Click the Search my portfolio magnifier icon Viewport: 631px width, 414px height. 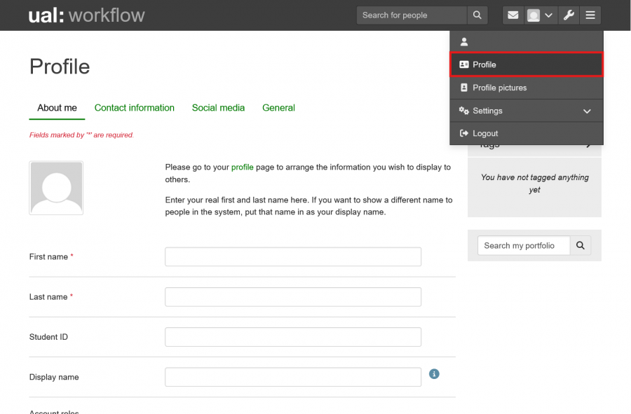581,245
